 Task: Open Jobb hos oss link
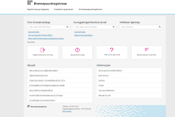103,75
